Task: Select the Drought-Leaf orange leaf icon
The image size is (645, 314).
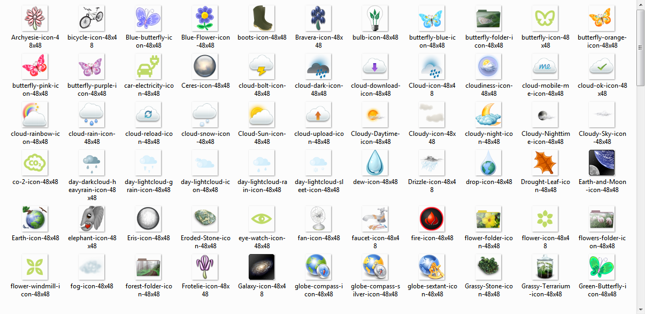Action: click(x=546, y=163)
